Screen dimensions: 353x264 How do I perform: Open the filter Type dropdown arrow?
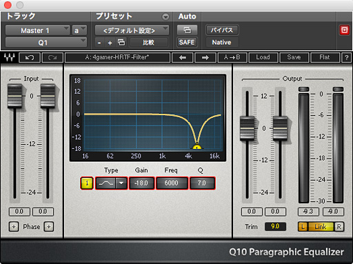pos(121,183)
